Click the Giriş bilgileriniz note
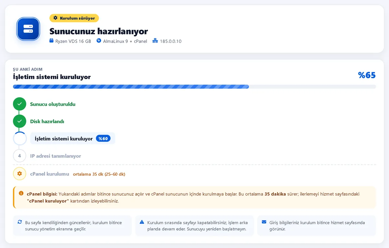 coord(317,226)
